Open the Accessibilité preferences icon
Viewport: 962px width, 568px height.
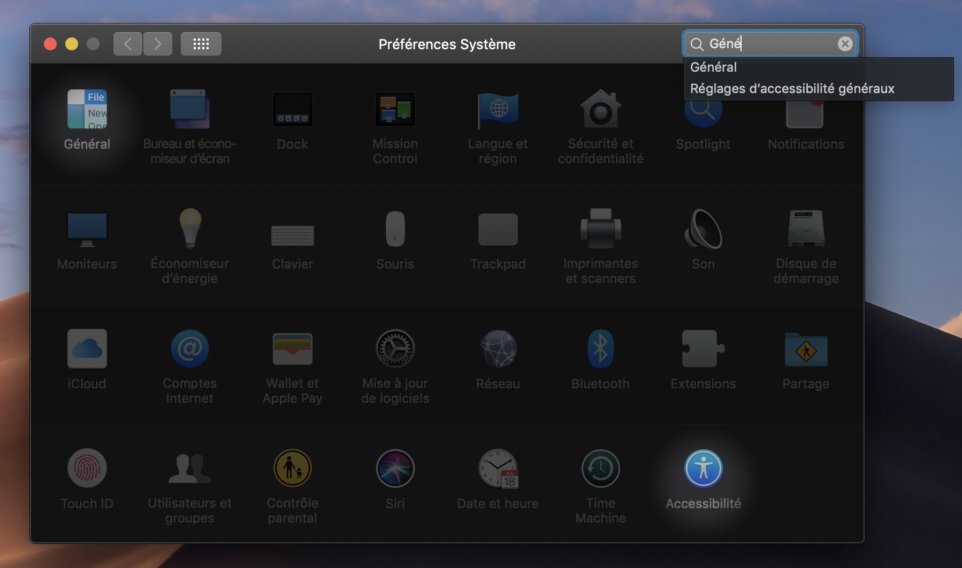click(x=703, y=469)
